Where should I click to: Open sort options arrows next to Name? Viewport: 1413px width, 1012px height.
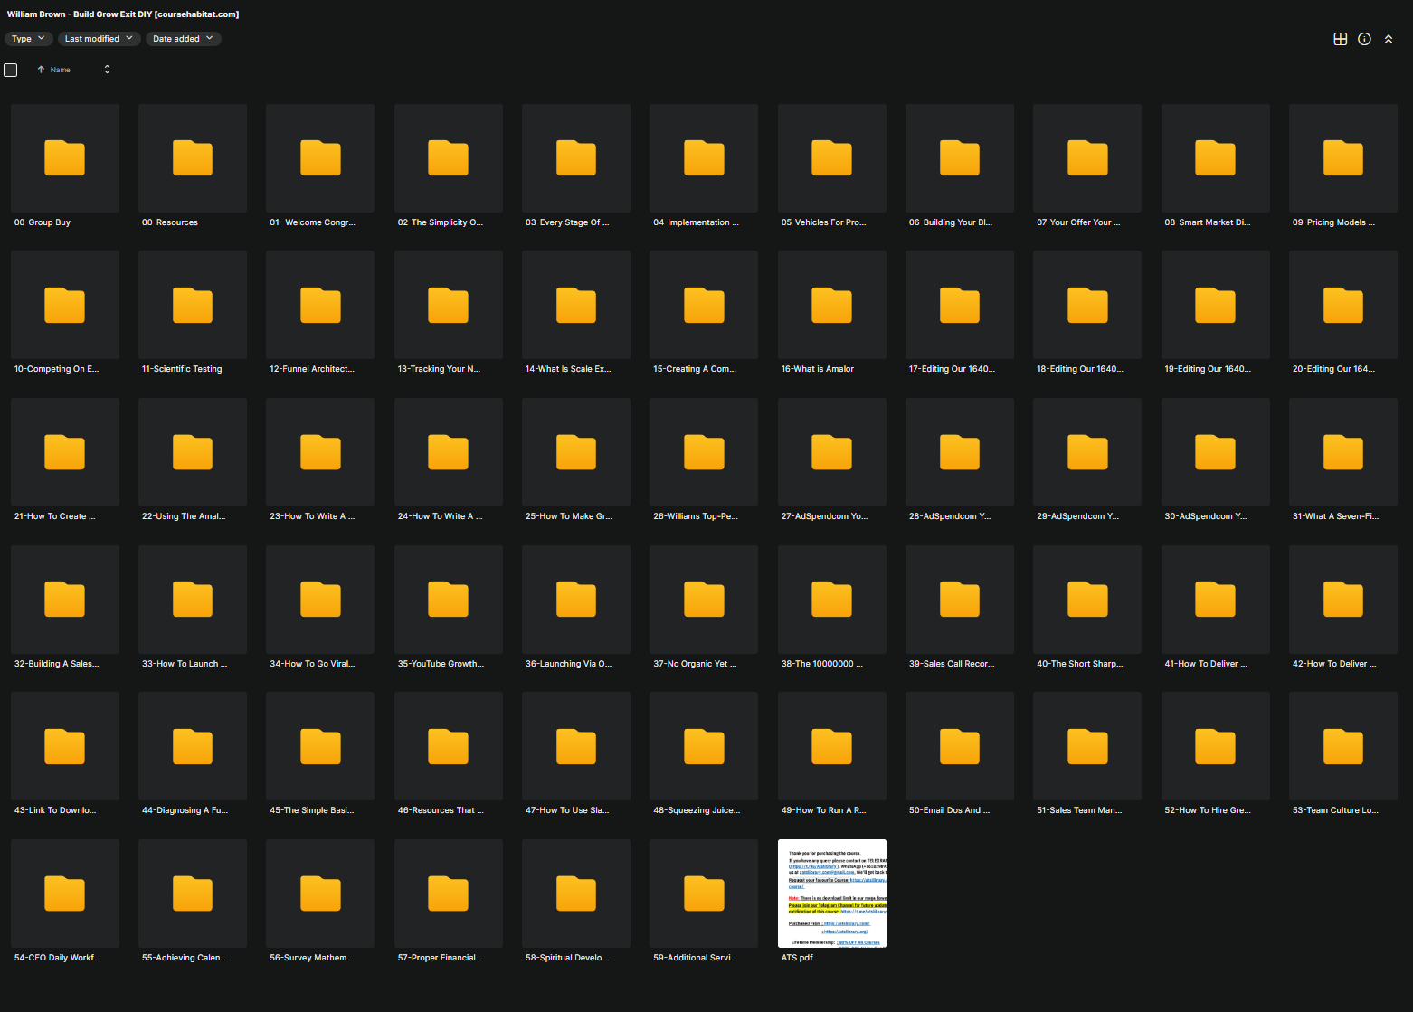[107, 70]
